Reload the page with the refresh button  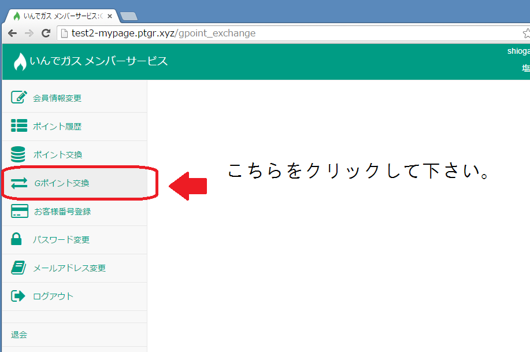click(46, 34)
